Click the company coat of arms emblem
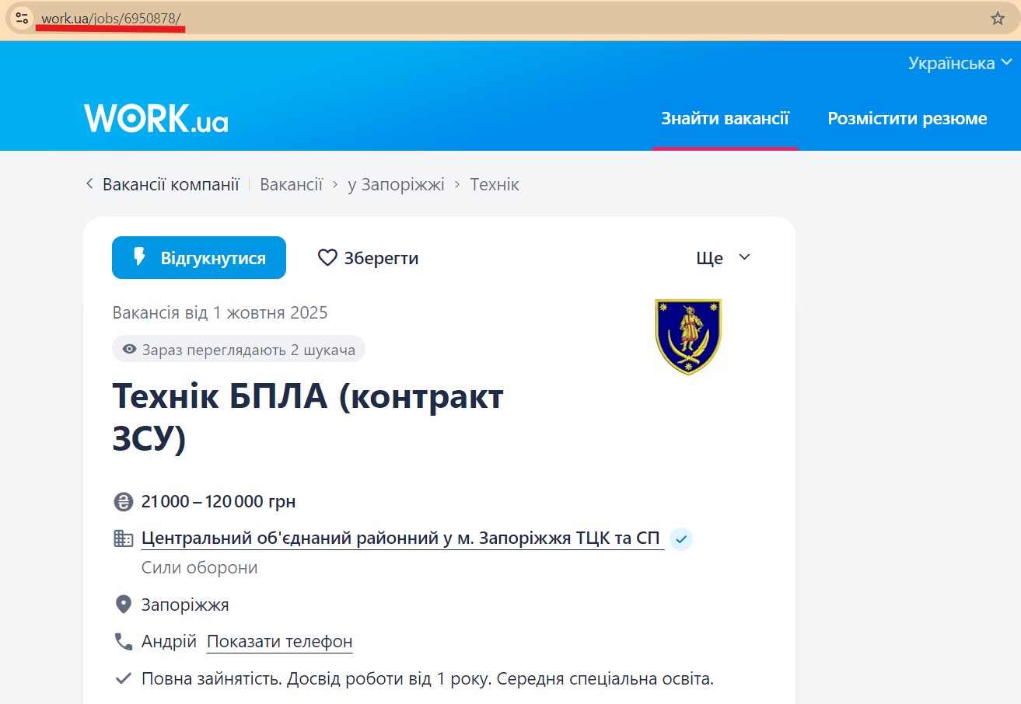 pyautogui.click(x=688, y=336)
